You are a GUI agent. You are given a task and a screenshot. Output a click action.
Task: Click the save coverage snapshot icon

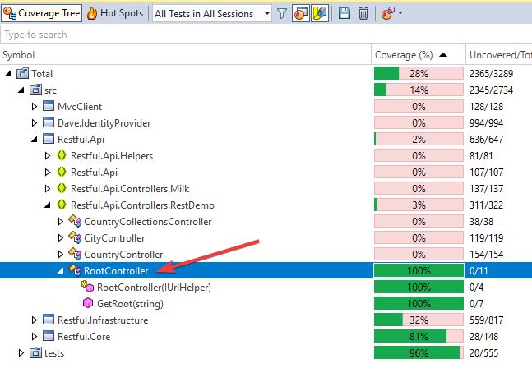click(345, 14)
